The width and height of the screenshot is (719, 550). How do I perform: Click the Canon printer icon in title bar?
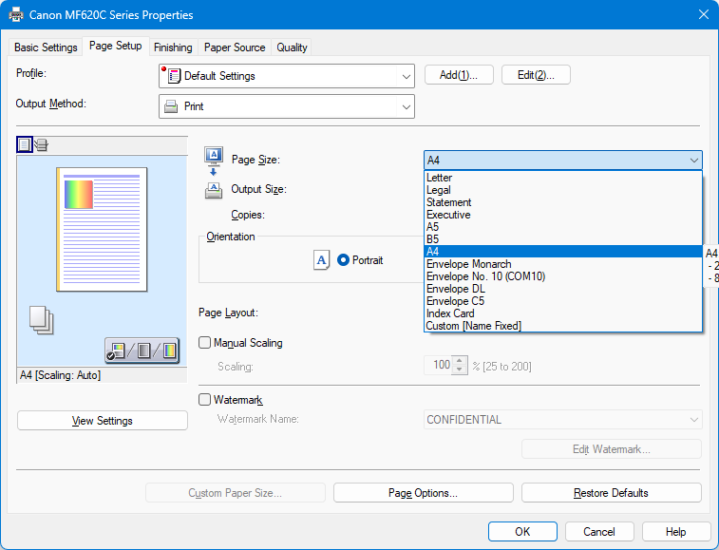click(16, 14)
